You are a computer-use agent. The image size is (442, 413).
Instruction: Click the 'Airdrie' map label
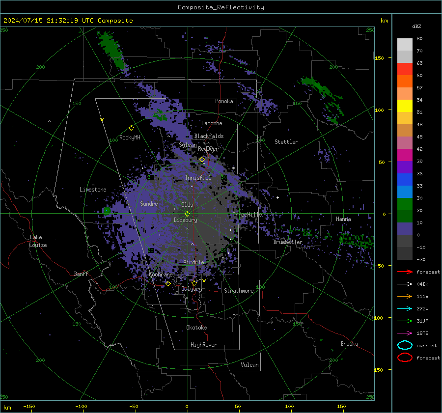[x=193, y=262]
